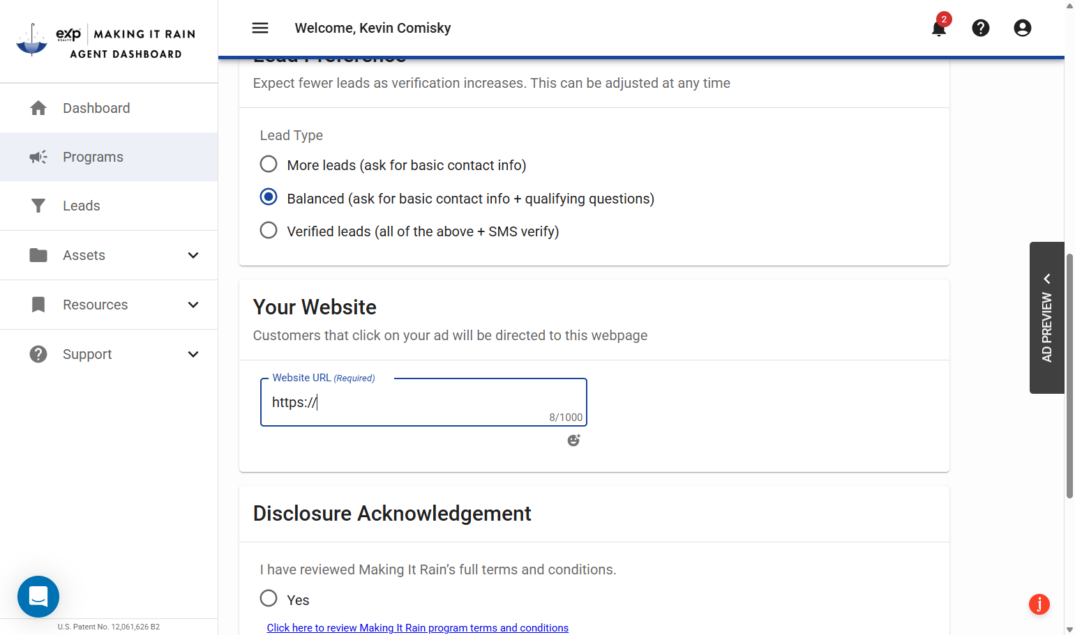Click the Resources bookmark icon
Screen dimensions: 1075x635
point(38,305)
